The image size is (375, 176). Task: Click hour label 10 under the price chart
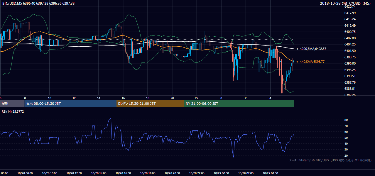pos(50,98)
